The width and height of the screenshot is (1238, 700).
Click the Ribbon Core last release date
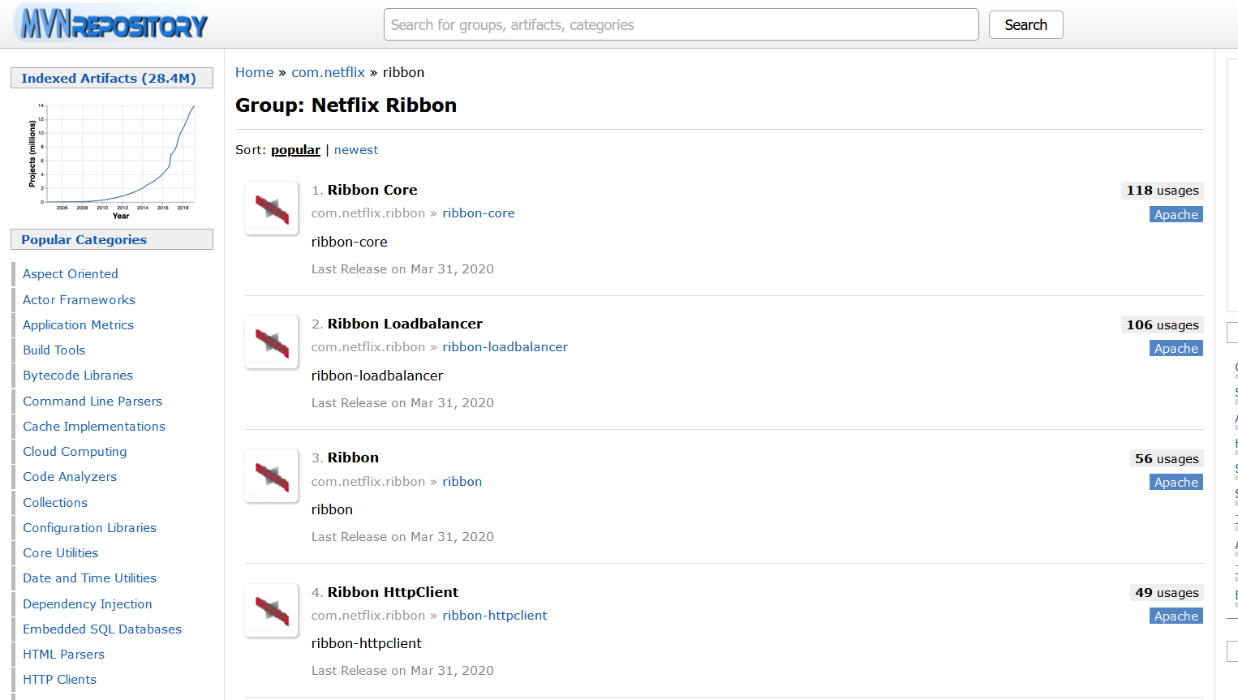point(402,269)
